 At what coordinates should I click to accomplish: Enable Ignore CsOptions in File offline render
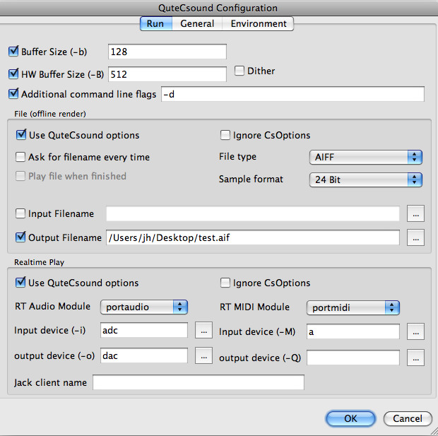coord(225,135)
